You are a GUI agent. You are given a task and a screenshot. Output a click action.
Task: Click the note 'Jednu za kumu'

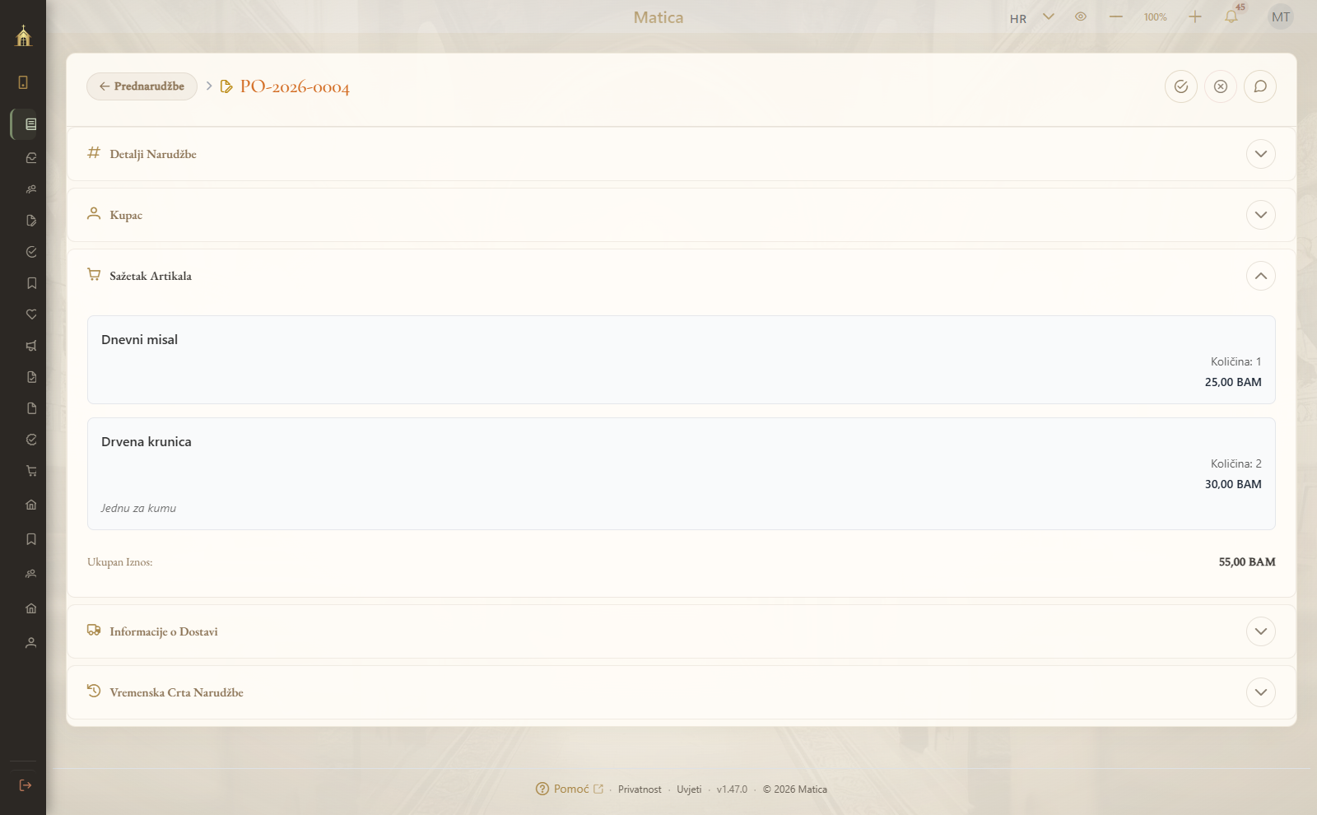point(138,508)
